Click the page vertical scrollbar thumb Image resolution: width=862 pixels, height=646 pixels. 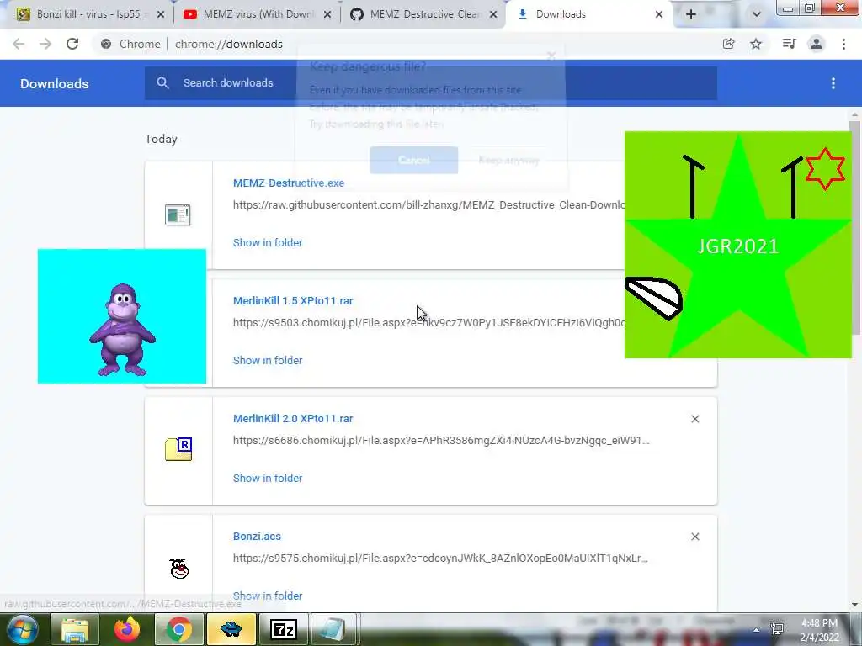[x=854, y=228]
